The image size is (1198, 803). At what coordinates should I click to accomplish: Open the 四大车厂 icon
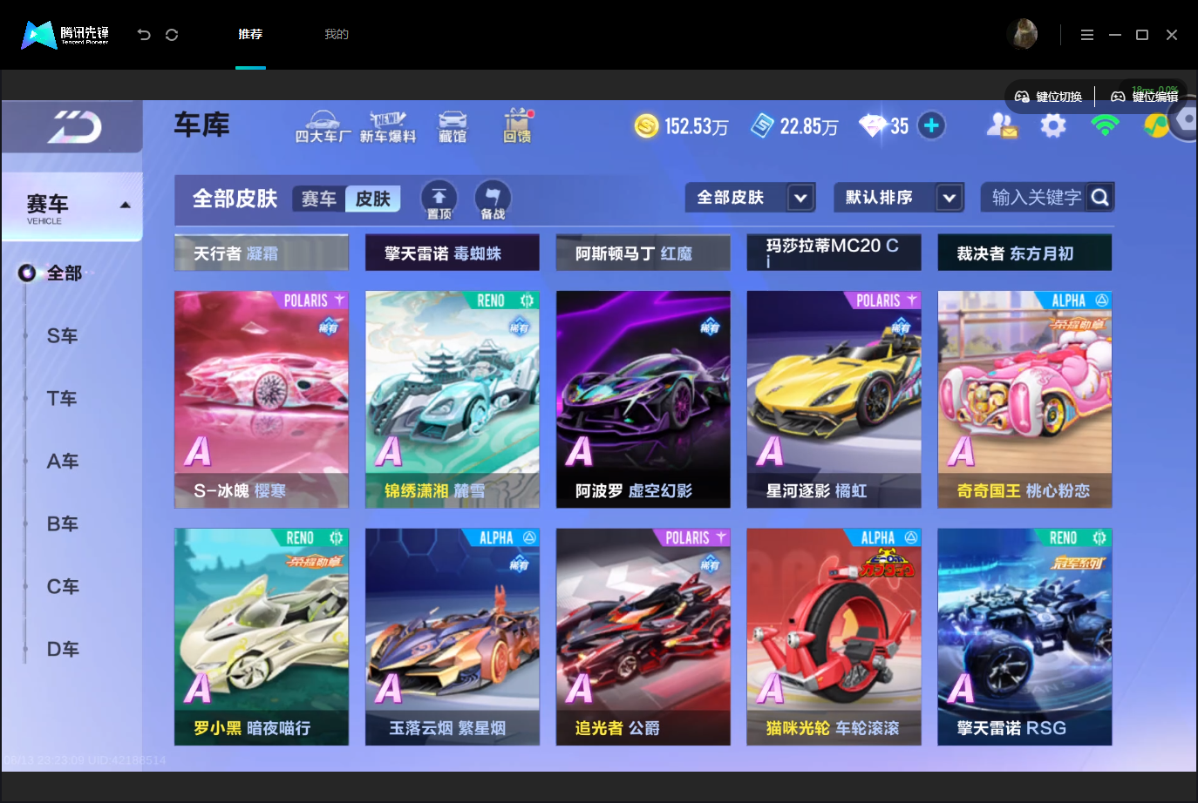[x=323, y=126]
